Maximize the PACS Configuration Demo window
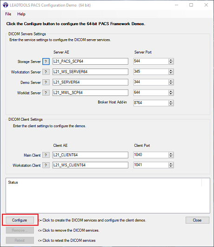 (x=191, y=5)
